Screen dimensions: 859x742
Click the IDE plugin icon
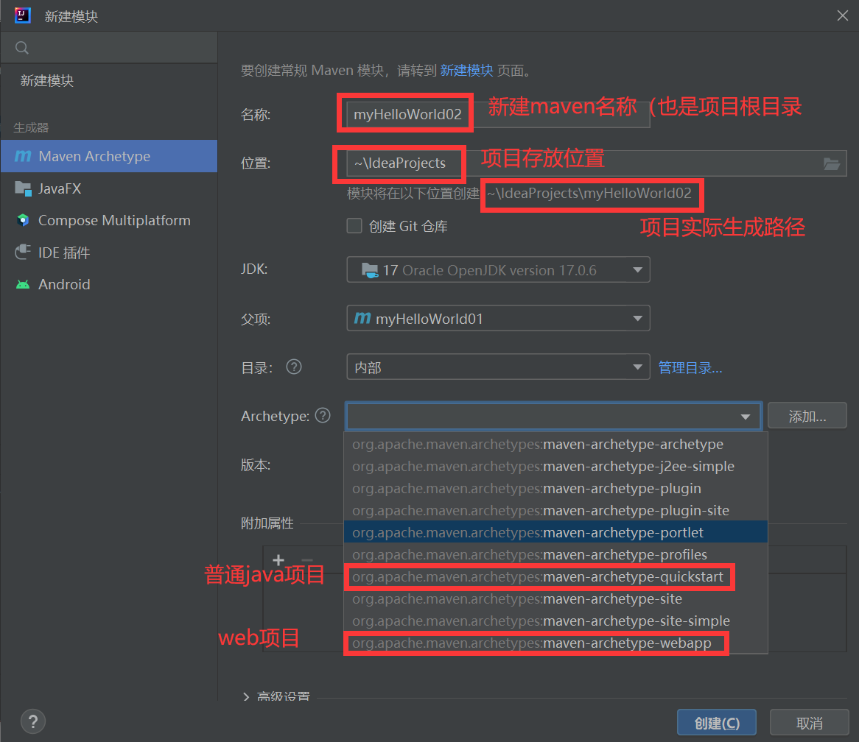click(x=23, y=252)
